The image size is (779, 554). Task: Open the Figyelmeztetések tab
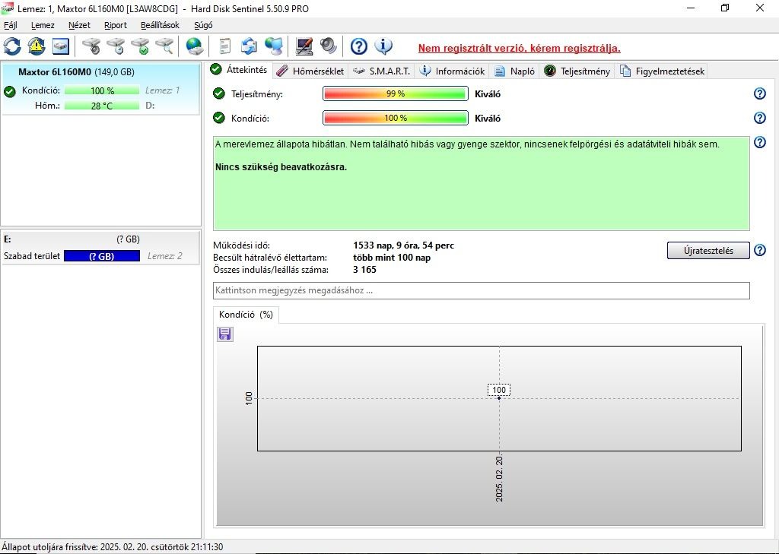point(662,71)
